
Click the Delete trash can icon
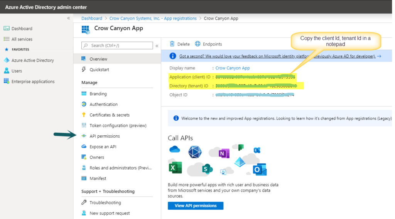click(172, 44)
